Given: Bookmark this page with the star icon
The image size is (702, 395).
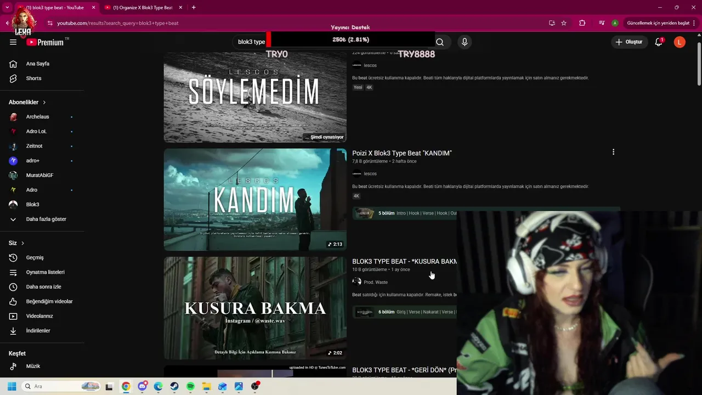Looking at the screenshot, I should [564, 23].
